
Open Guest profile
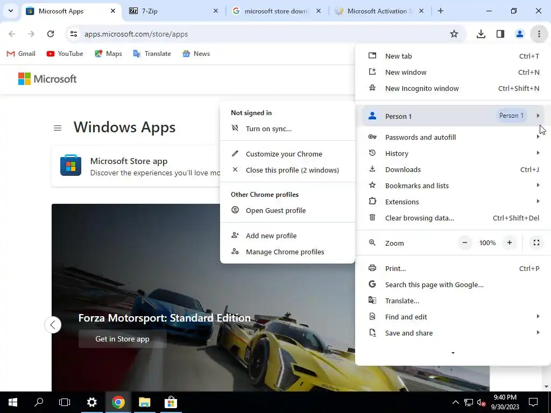point(287,211)
